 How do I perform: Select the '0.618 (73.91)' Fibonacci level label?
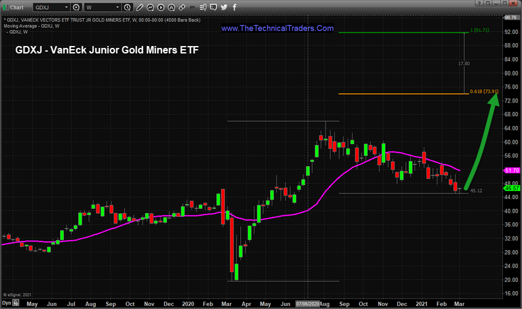point(484,92)
